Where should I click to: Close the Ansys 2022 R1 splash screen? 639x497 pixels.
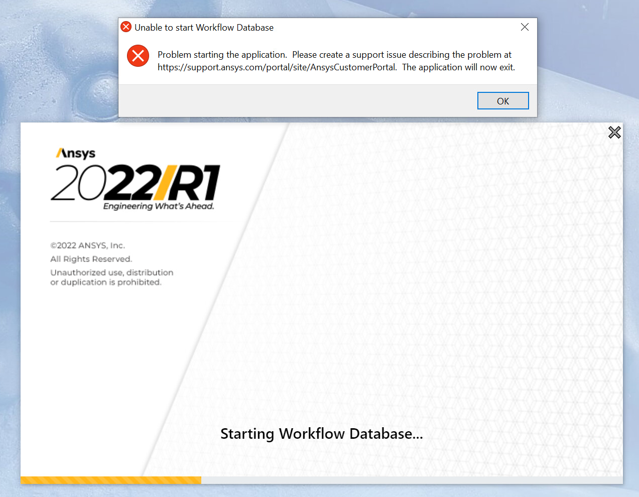614,133
